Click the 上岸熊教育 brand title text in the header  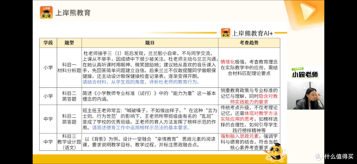pyautogui.click(x=73, y=13)
